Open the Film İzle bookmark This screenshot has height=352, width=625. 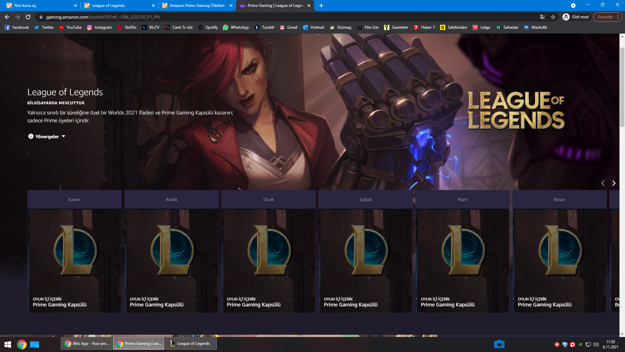368,27
